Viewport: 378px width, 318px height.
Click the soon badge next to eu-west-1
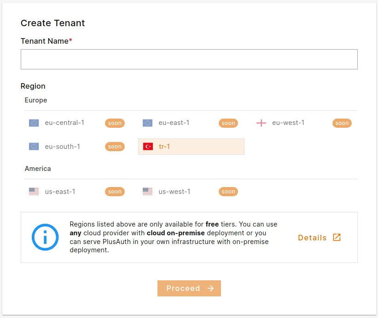coord(342,123)
